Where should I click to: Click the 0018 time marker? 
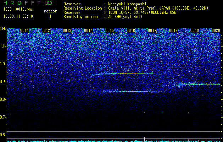click(x=173, y=31)
